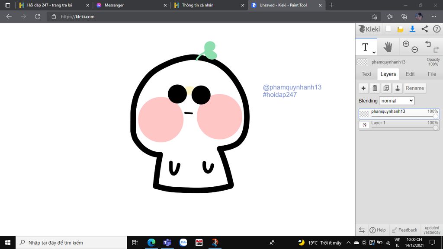Open the browser profile avatar

[419, 16]
